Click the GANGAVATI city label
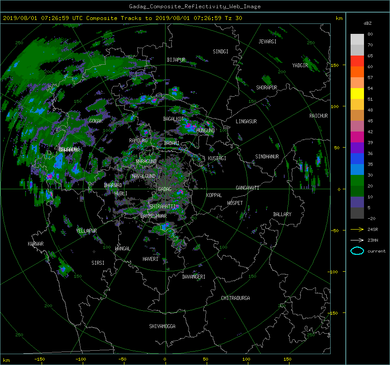 click(x=247, y=188)
